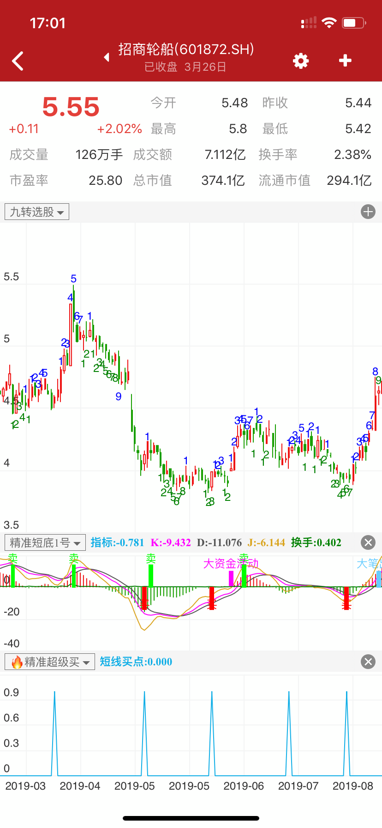The image size is (382, 828).
Task: Tap the 换手:0.402 indicator value
Action: point(316,542)
